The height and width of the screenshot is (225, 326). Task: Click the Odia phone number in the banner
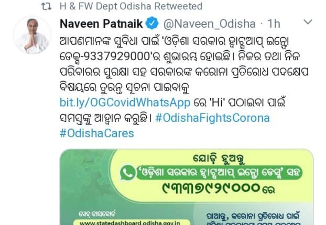[211, 188]
